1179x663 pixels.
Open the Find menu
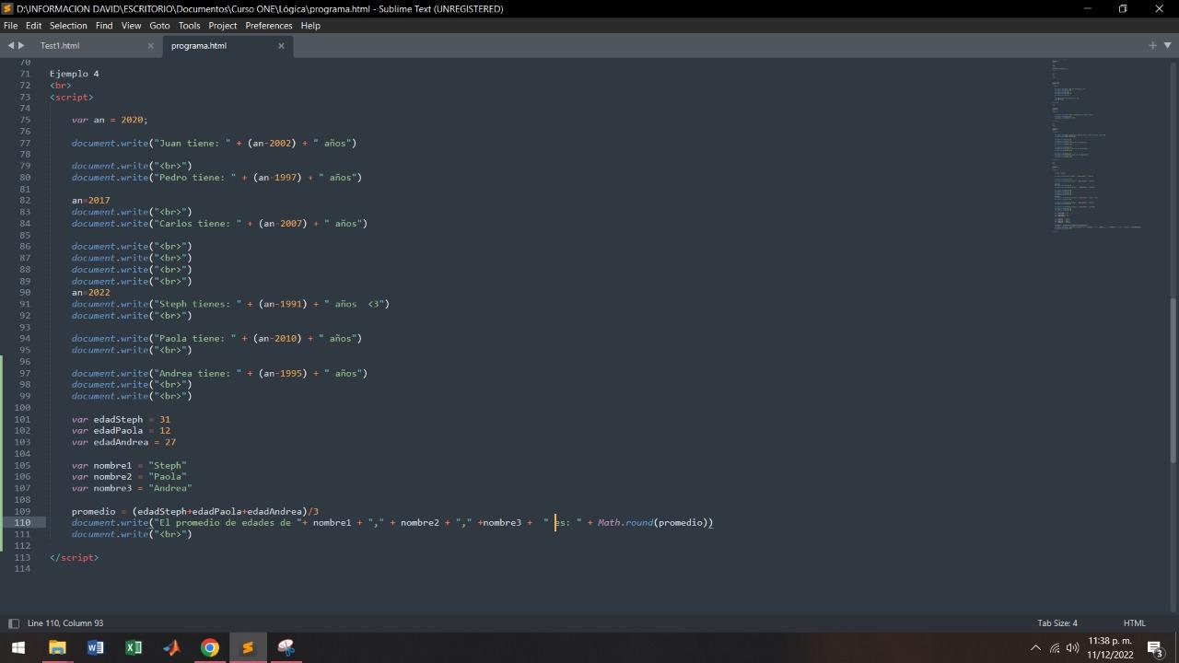pyautogui.click(x=104, y=25)
